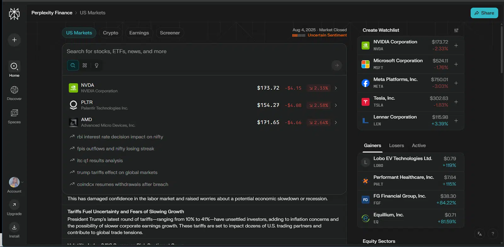Select suggestion fpis outflows and nifty
The height and width of the screenshot is (247, 504).
[116, 149]
